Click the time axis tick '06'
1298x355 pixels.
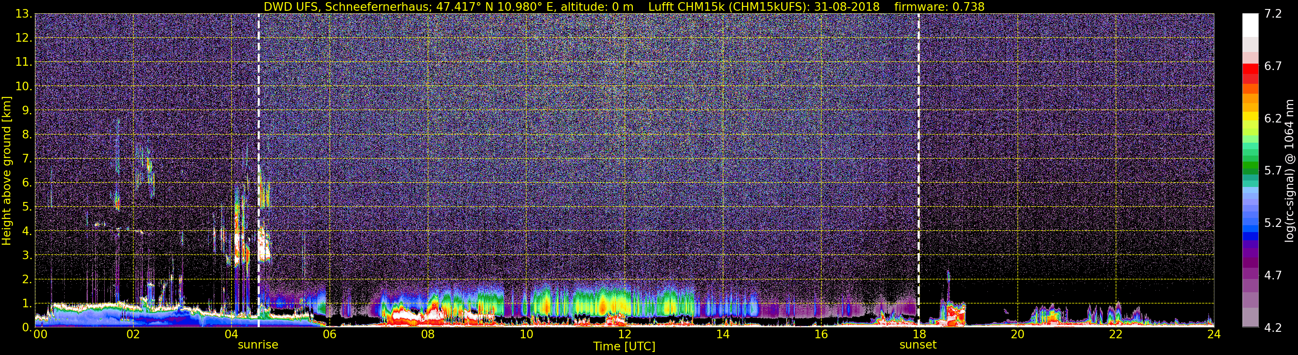(329, 335)
